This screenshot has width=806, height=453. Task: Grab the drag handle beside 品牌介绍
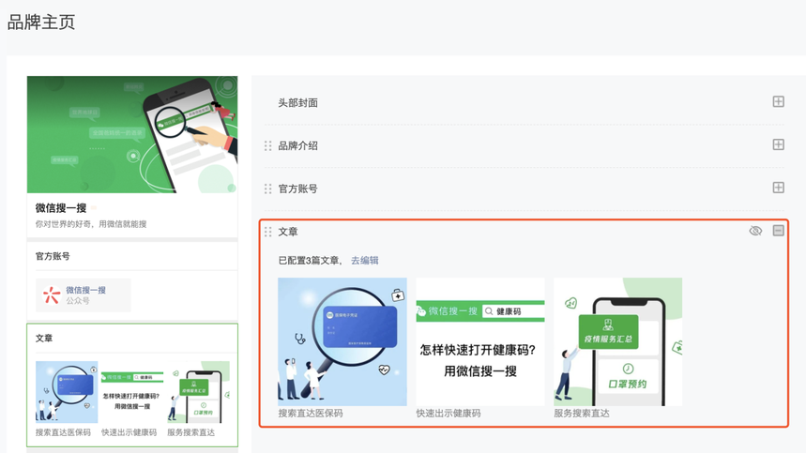point(267,146)
